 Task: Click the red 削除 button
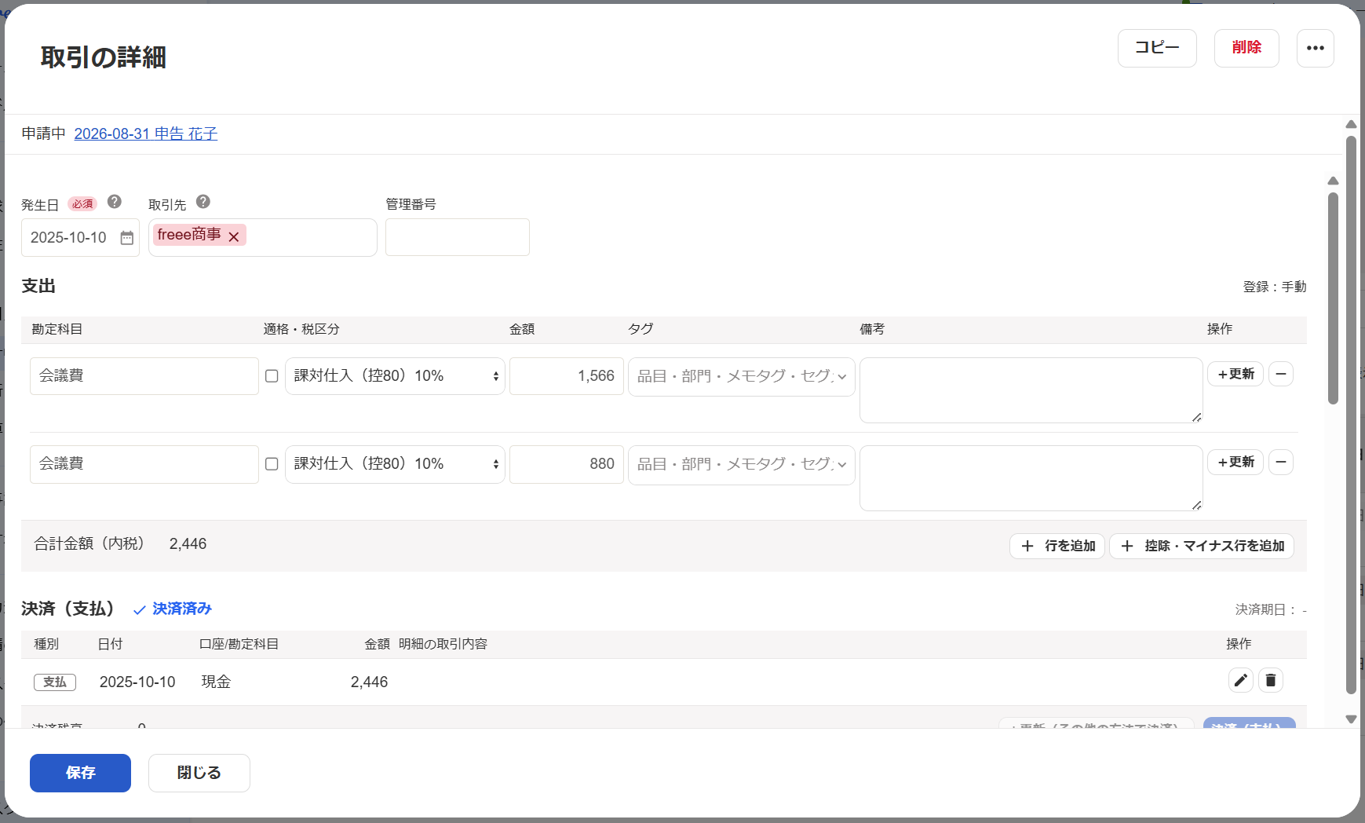pos(1246,48)
